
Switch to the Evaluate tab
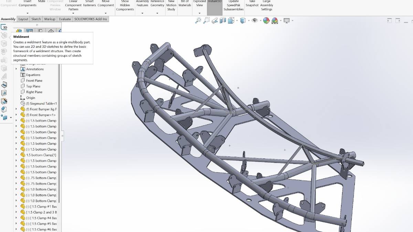[65, 19]
